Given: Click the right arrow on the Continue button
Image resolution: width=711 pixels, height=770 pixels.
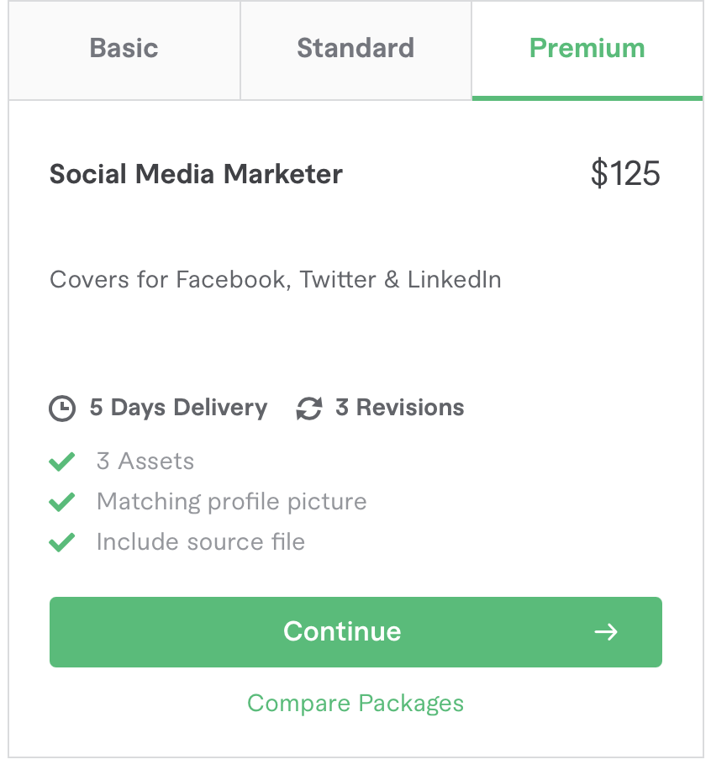Looking at the screenshot, I should click(x=605, y=632).
